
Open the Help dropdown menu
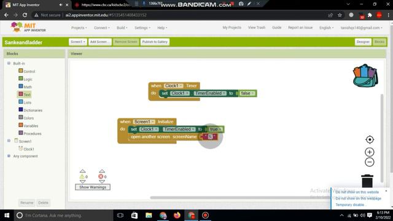(162, 28)
